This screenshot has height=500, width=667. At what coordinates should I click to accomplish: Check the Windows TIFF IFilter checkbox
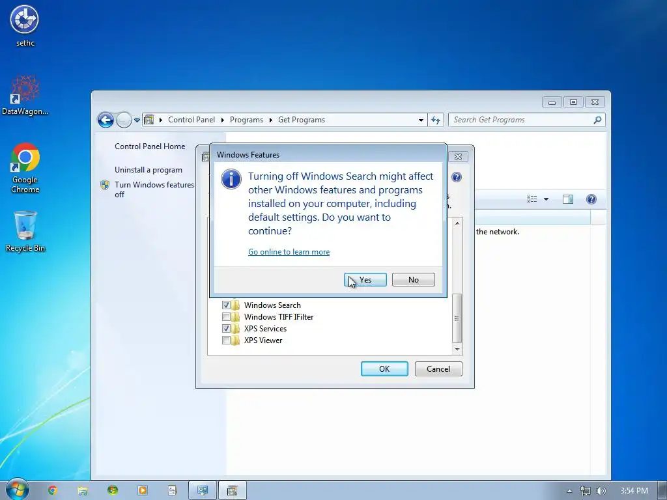click(226, 317)
